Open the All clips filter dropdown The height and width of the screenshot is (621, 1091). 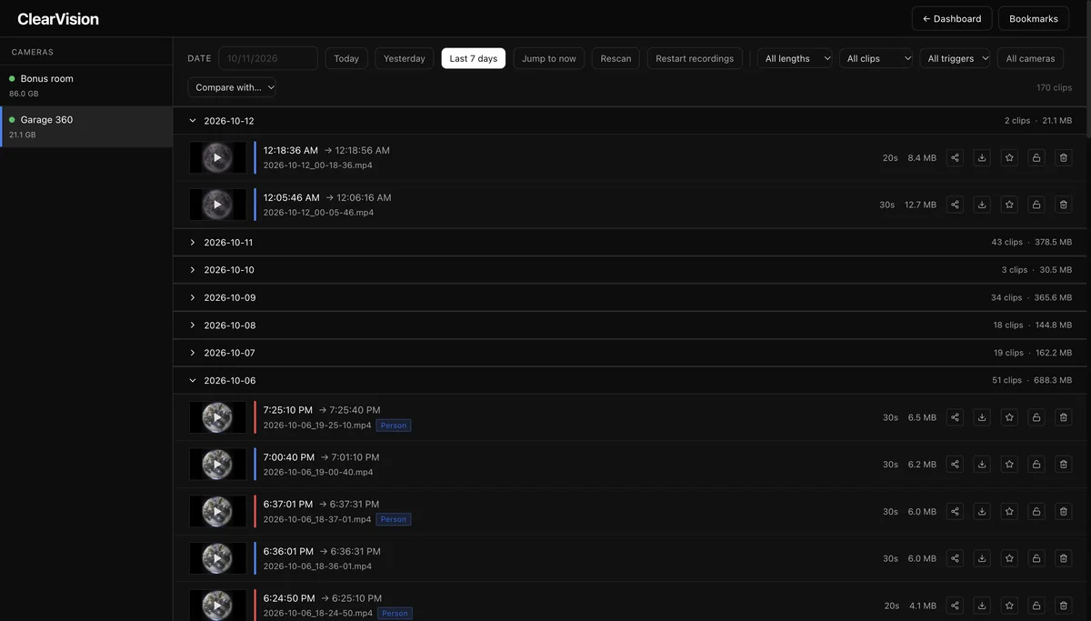coord(876,58)
